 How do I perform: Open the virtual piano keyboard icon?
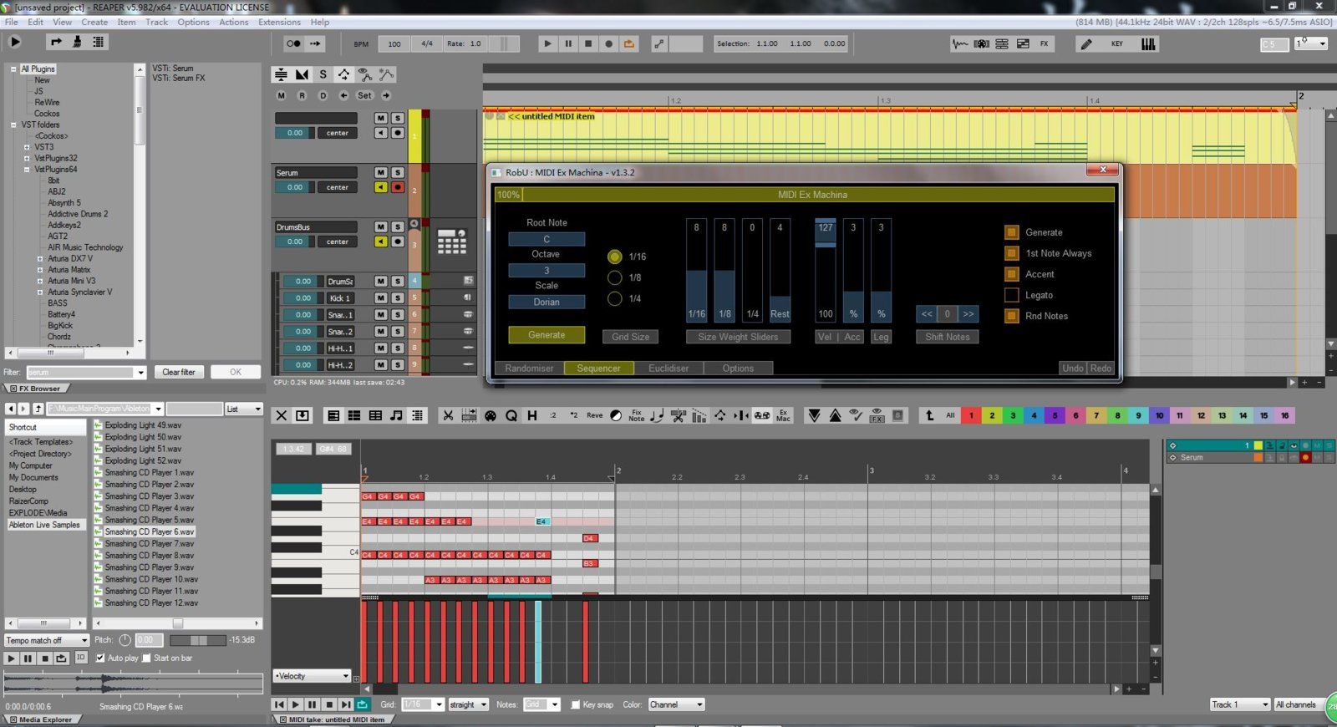coord(1149,43)
